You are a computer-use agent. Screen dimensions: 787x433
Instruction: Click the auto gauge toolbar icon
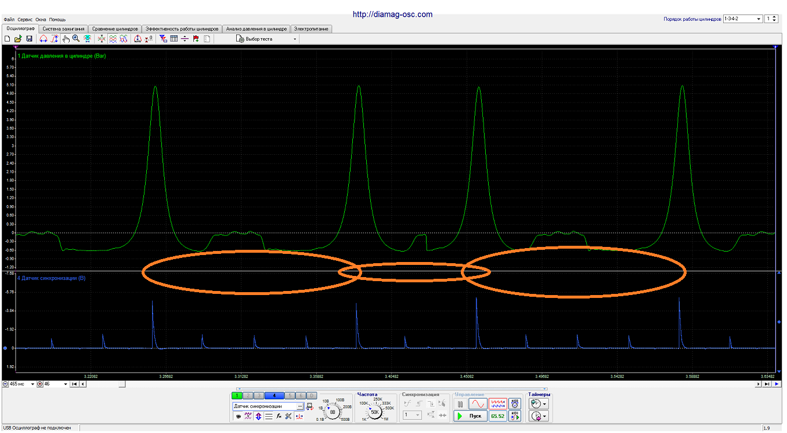click(x=138, y=39)
